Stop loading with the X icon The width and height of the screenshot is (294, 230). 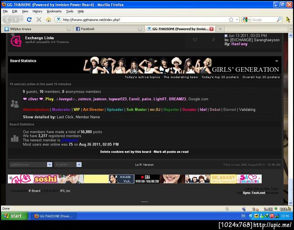[39, 20]
